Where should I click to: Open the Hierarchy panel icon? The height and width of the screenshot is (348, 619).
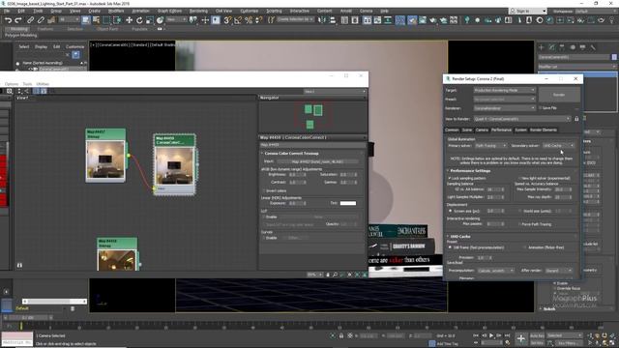[x=562, y=47]
